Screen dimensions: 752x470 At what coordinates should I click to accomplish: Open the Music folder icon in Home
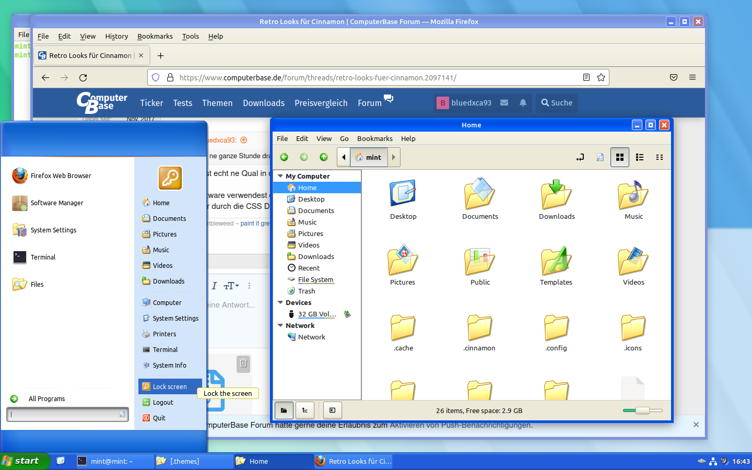(633, 194)
